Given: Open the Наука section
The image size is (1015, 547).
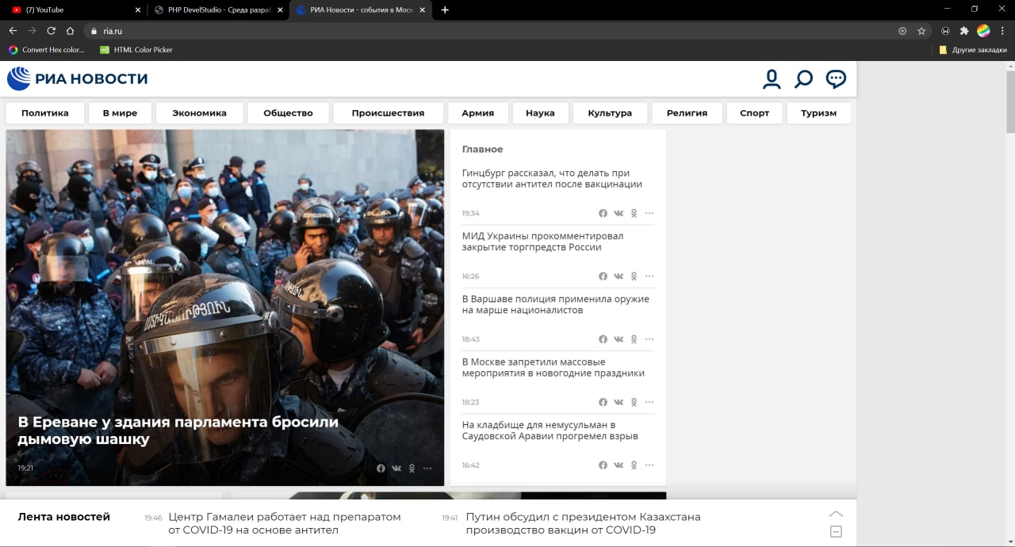Looking at the screenshot, I should coord(540,113).
